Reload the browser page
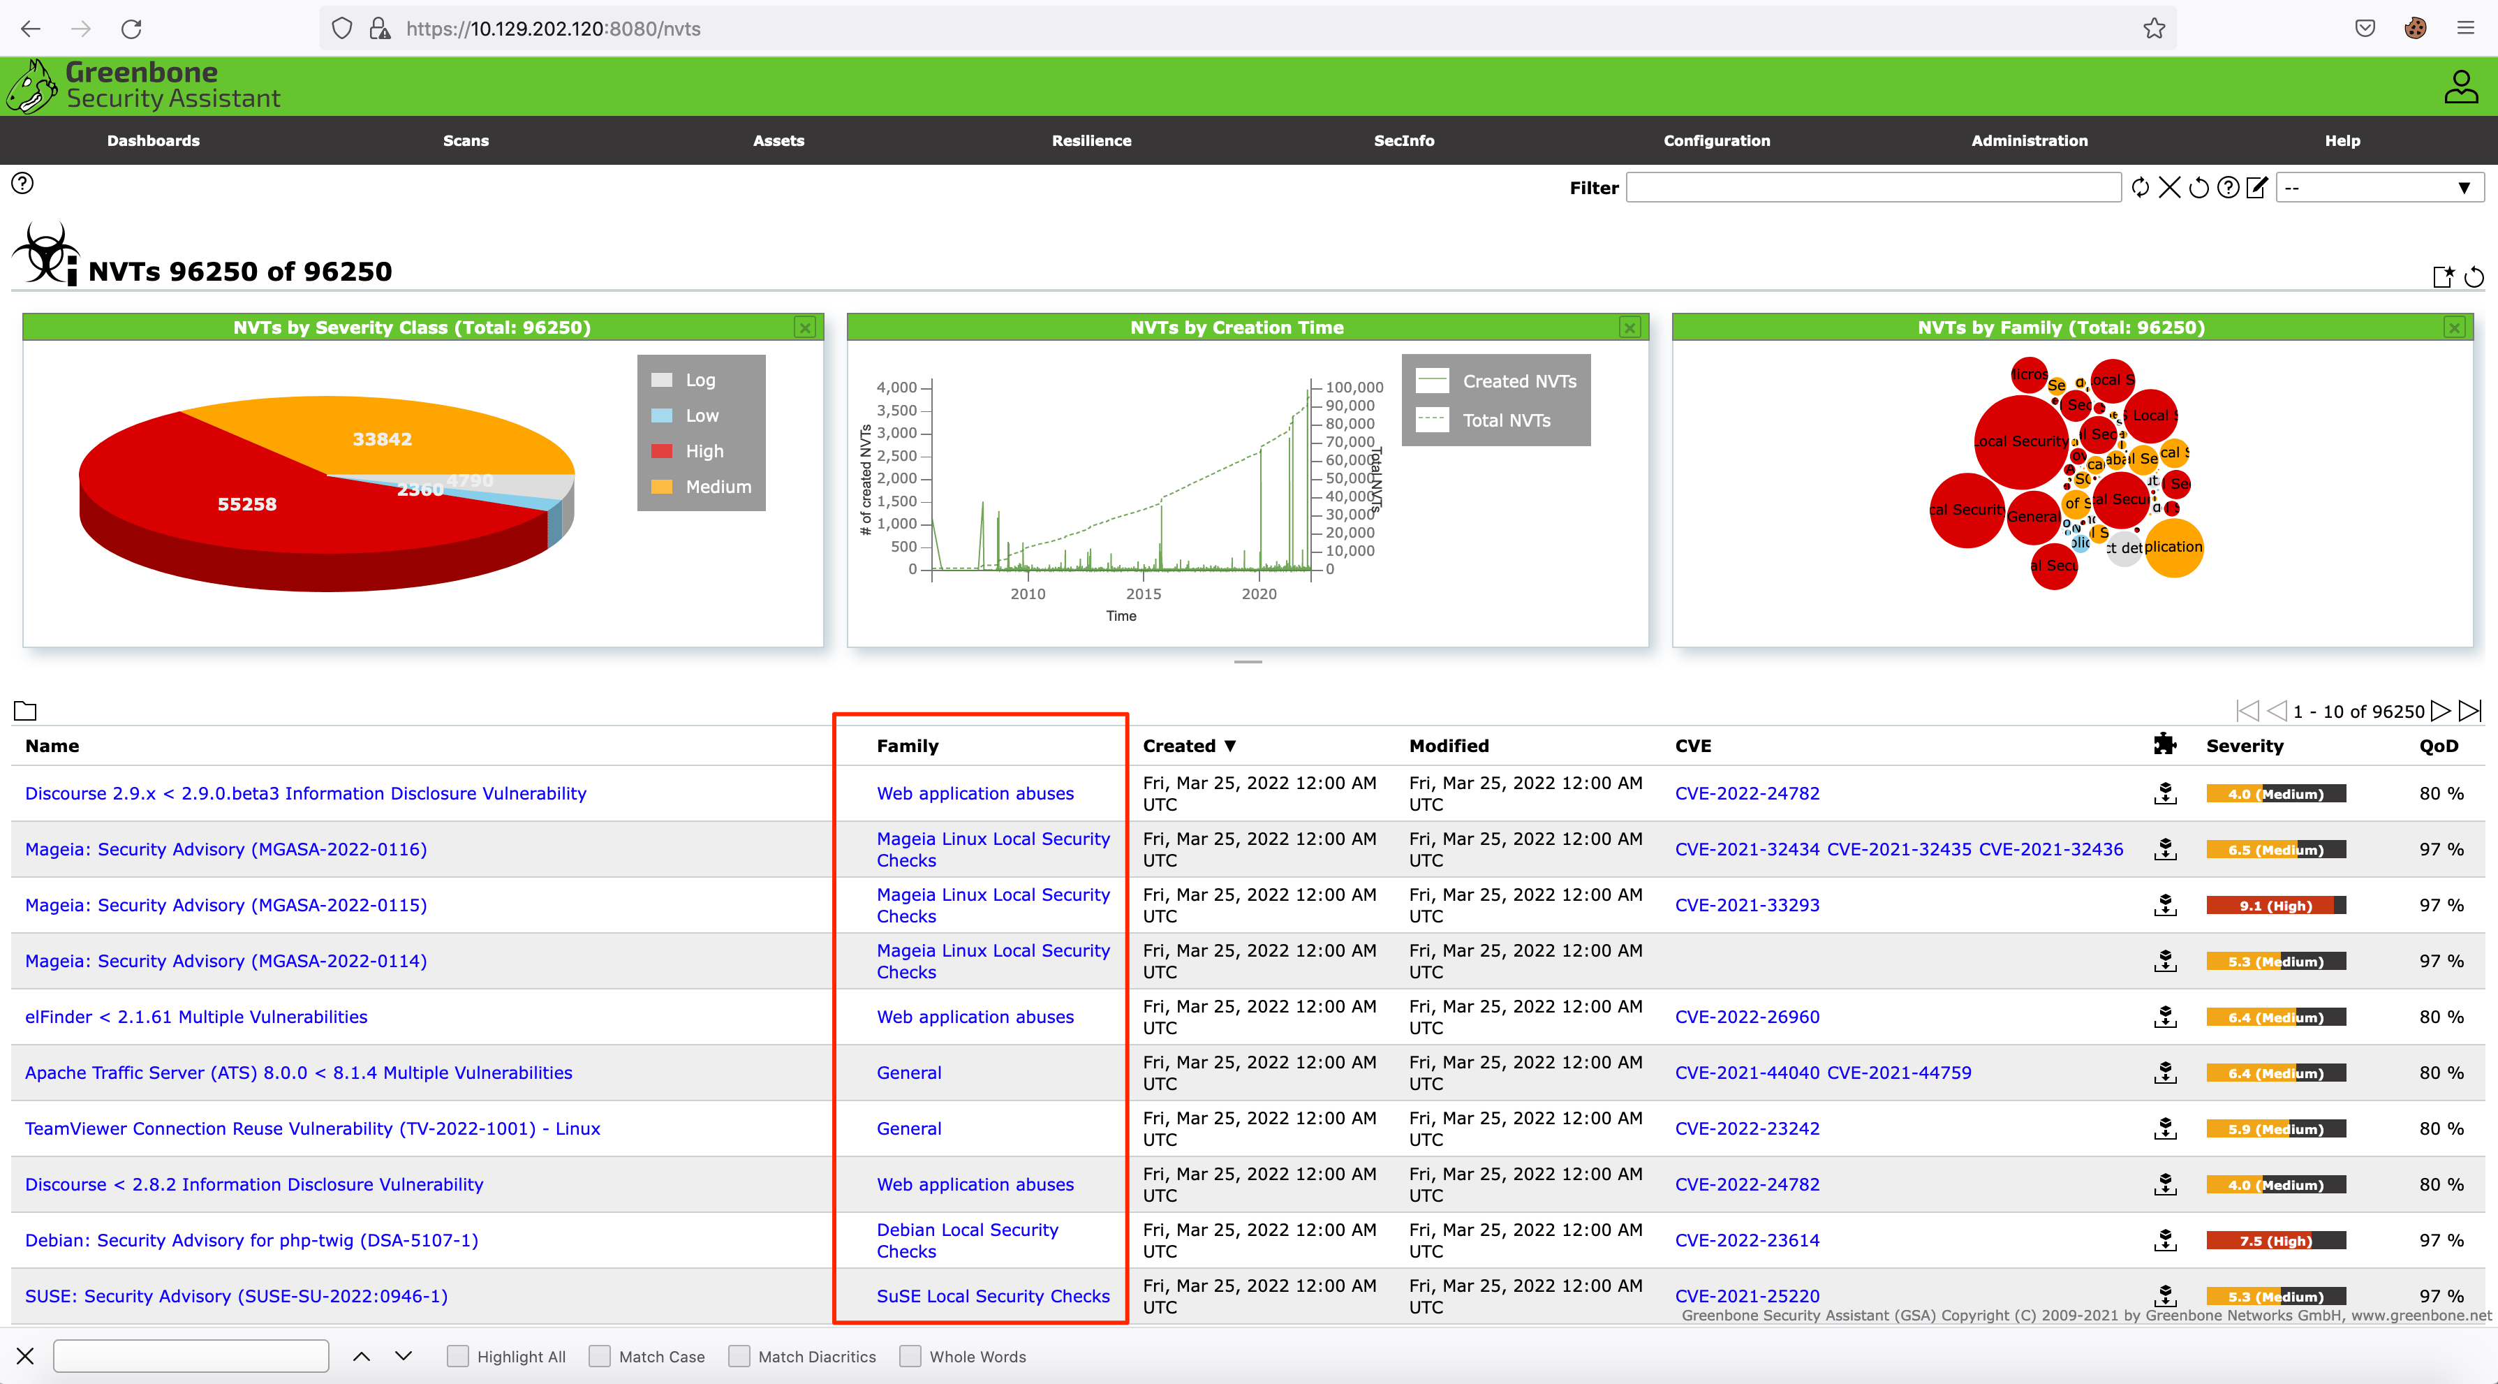The image size is (2498, 1384). [131, 28]
